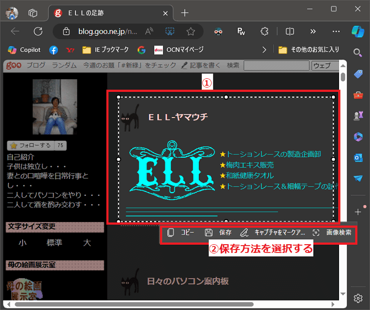
Task: Add this page to favorites star
Action: pyautogui.click(x=191, y=31)
